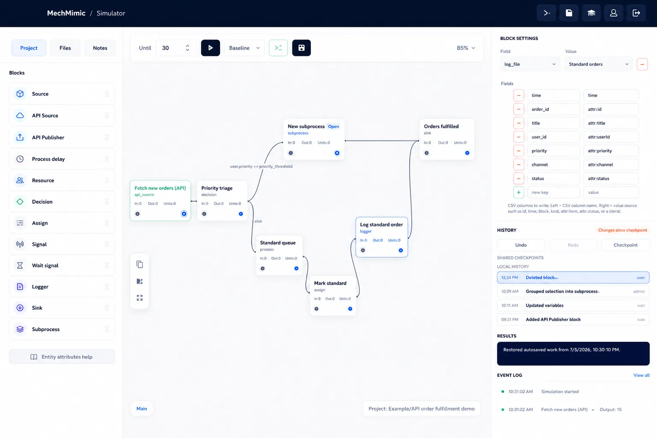Screen dimensions: 657x438
Task: Select the Assign list icon
Action: point(20,223)
